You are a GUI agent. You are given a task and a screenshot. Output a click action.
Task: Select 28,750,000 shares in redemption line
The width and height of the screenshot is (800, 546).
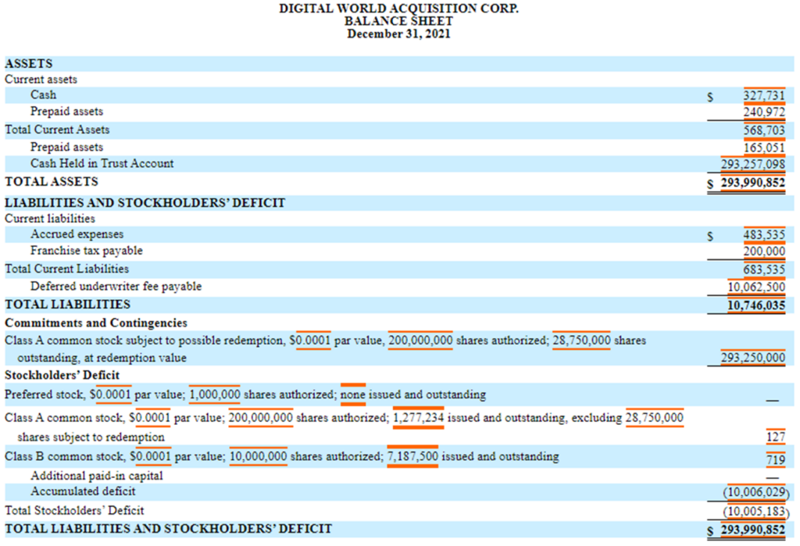581,341
